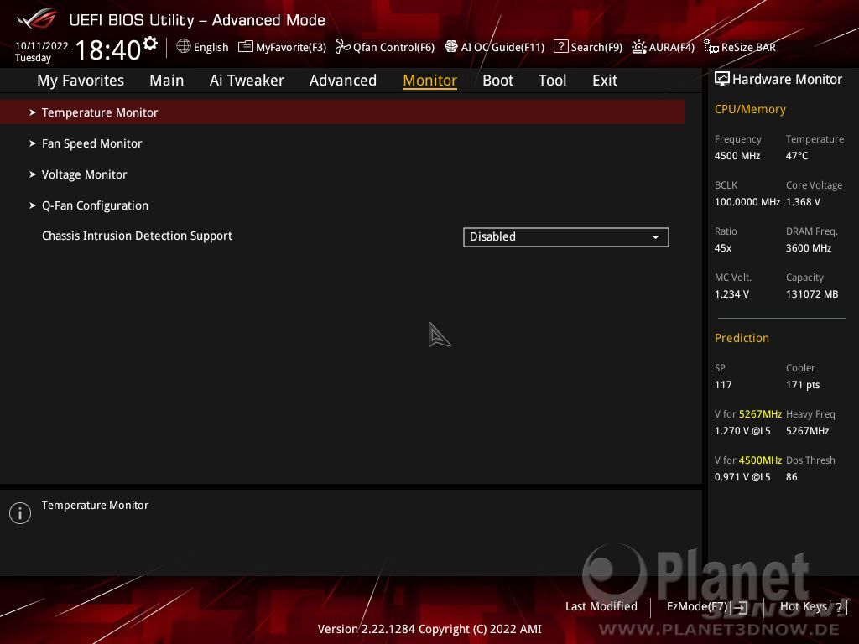Screen dimensions: 859x644
Task: Open the Boot tab
Action: click(498, 80)
